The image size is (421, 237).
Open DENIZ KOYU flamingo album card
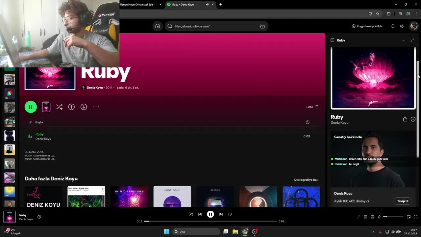(x=43, y=197)
